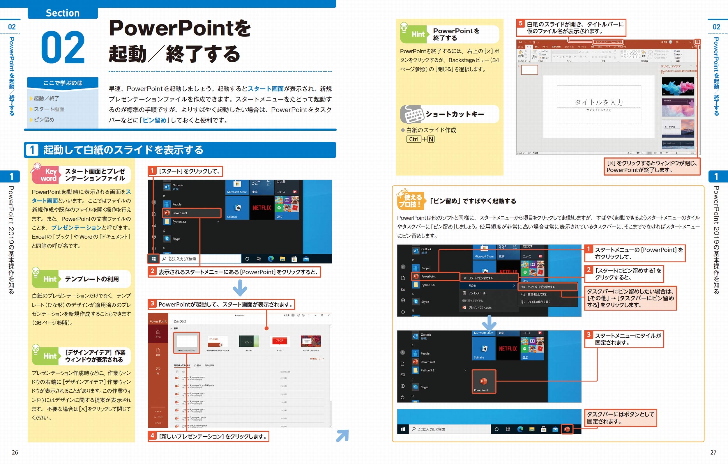Expand the その他 submenu arrow
The image size is (728, 464).
[x=514, y=285]
